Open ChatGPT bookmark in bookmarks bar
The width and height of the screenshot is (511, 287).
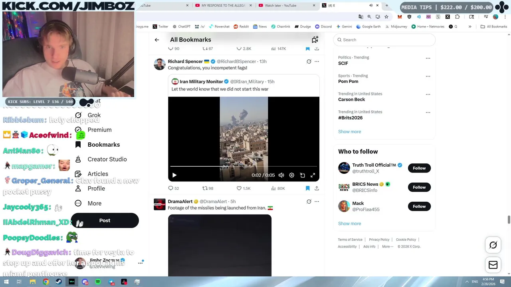point(181,27)
